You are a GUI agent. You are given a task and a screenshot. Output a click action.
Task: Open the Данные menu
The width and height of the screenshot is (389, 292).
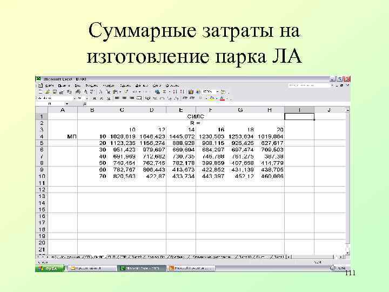pos(141,85)
